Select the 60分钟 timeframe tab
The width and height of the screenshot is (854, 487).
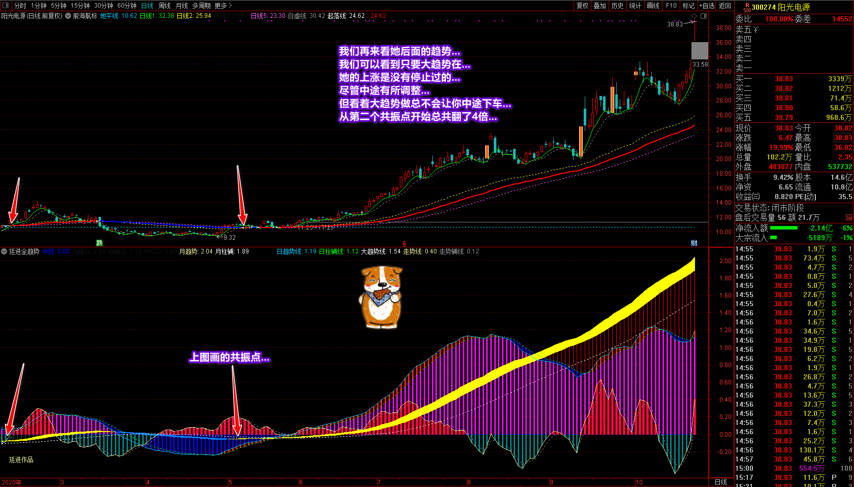coord(126,6)
